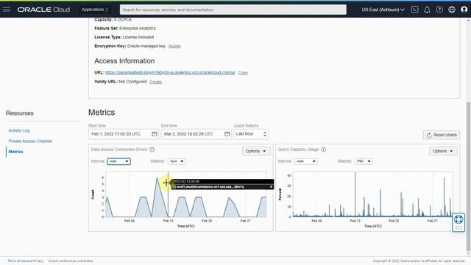The width and height of the screenshot is (471, 265).
Task: Open Options for Data Source Connection Errors
Action: point(256,151)
